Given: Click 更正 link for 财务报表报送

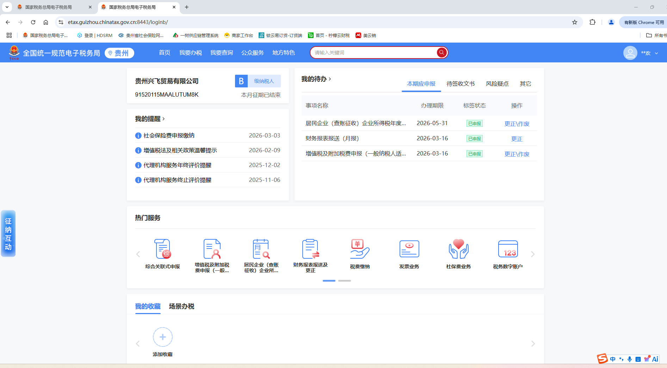Looking at the screenshot, I should pos(517,139).
